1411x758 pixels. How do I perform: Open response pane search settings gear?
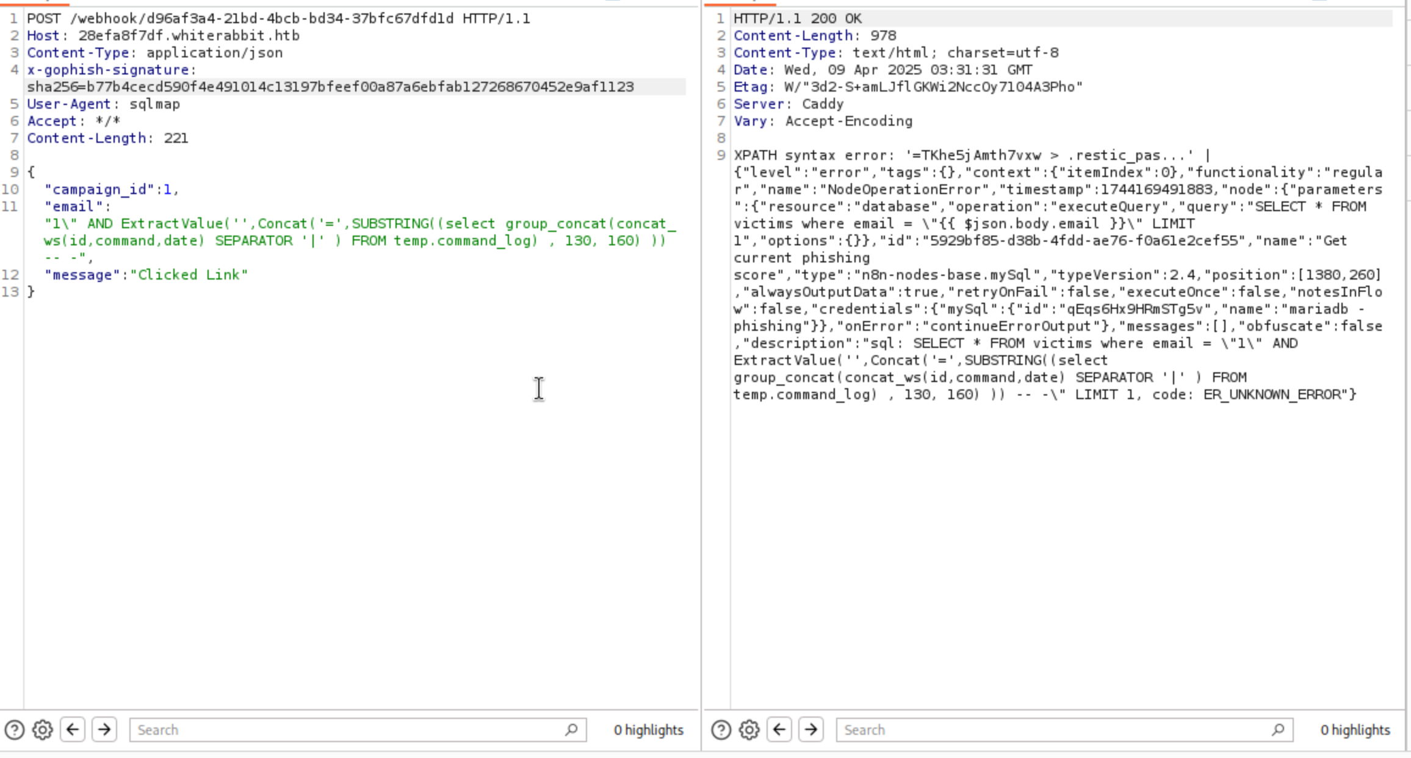tap(749, 730)
